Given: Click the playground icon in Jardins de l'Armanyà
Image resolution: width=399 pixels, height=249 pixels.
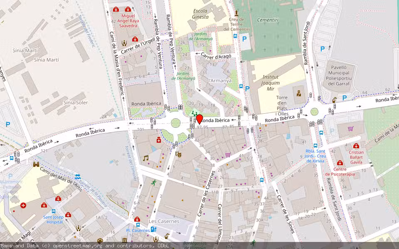Looking at the screenshot, I should (x=195, y=114).
